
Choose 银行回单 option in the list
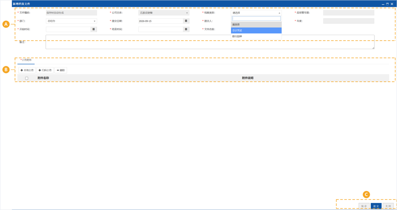coord(256,36)
